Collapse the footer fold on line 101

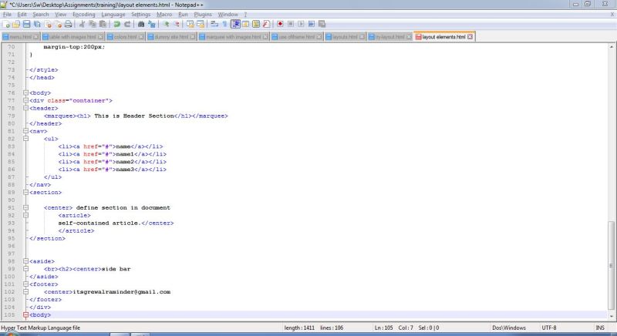click(x=25, y=284)
